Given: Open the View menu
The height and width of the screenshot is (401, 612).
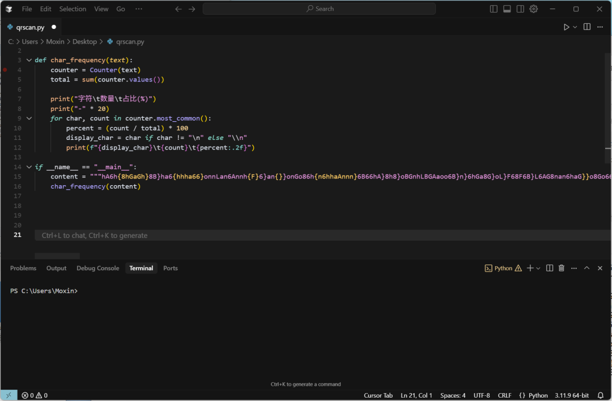Looking at the screenshot, I should pyautogui.click(x=101, y=9).
